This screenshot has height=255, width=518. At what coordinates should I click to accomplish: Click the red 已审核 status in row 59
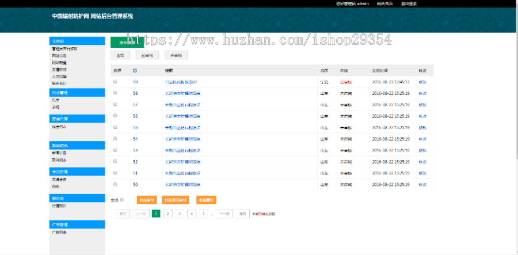345,82
